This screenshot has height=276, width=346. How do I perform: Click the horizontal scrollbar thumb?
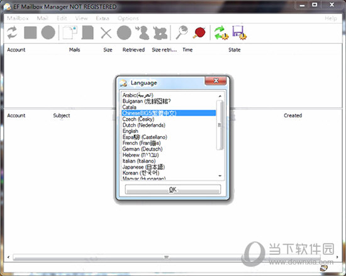point(167,257)
